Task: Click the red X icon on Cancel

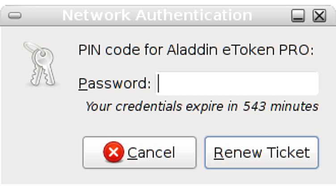Action: (114, 153)
